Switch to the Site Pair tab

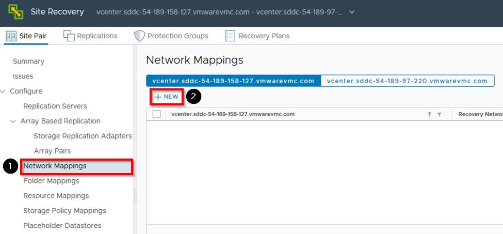coord(26,36)
